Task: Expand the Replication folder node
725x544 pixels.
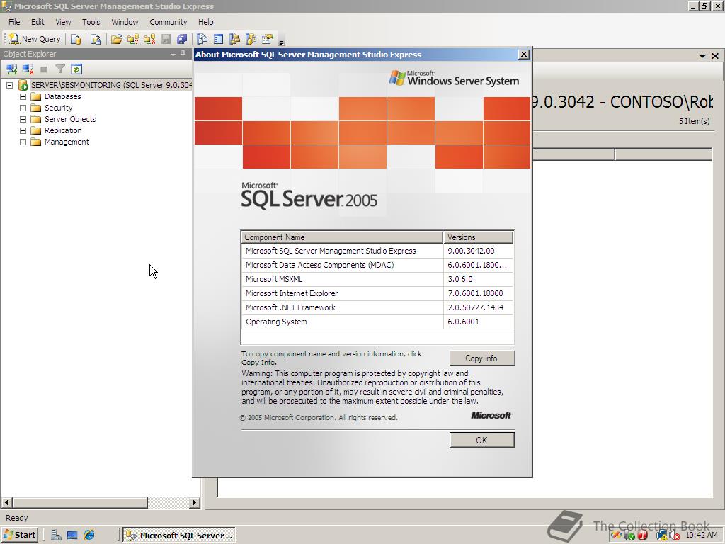Action: click(23, 130)
